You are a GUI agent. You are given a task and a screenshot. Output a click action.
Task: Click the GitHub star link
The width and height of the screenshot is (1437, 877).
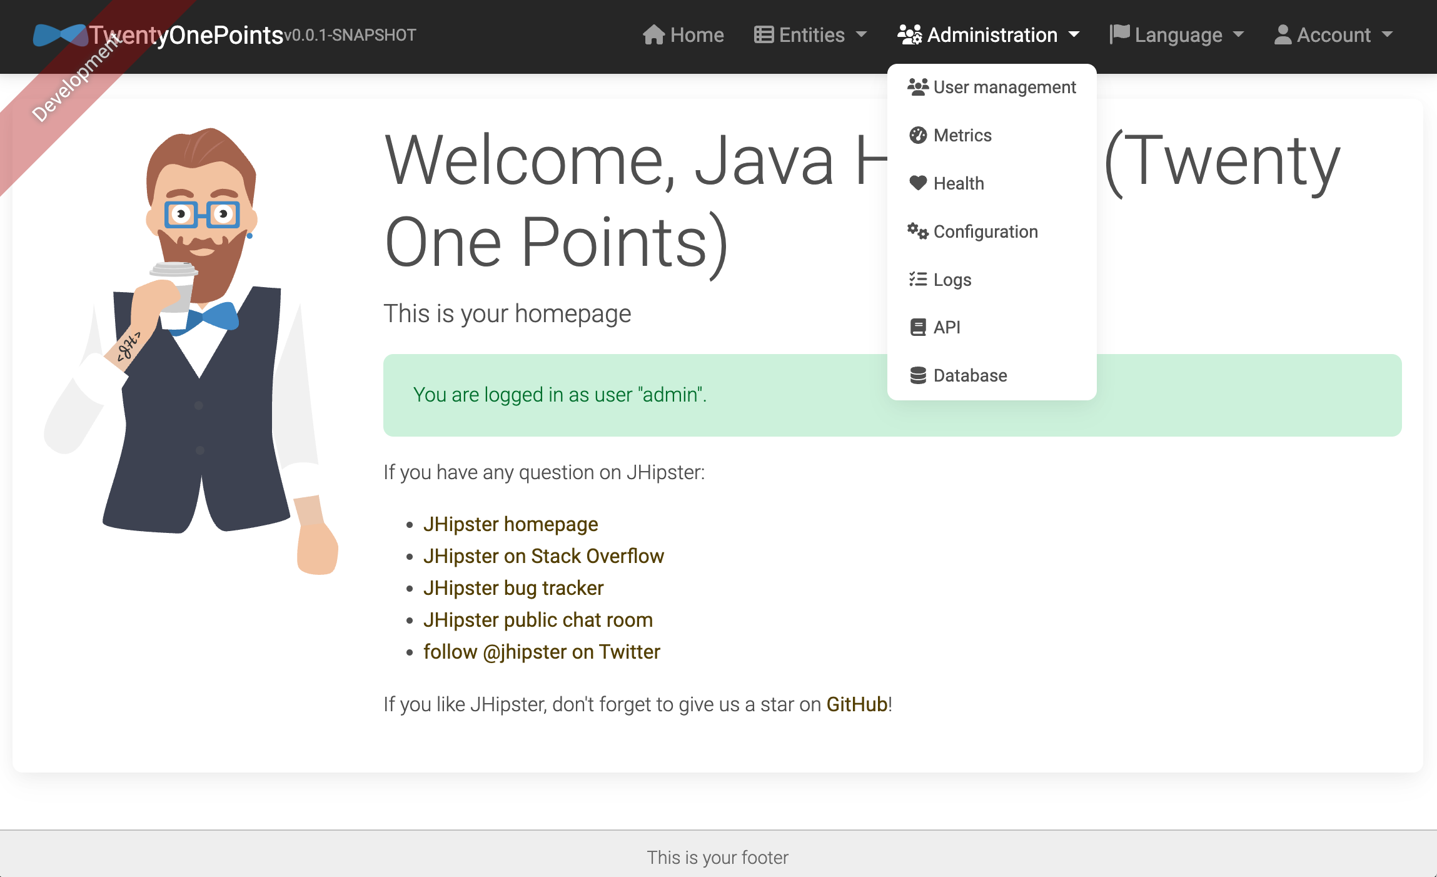857,704
